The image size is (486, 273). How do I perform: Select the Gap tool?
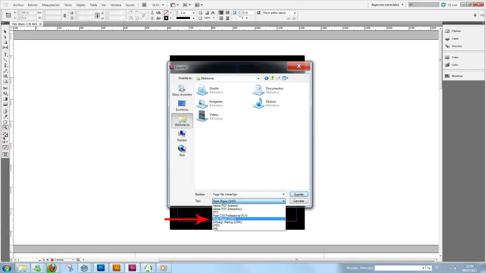(x=5, y=47)
